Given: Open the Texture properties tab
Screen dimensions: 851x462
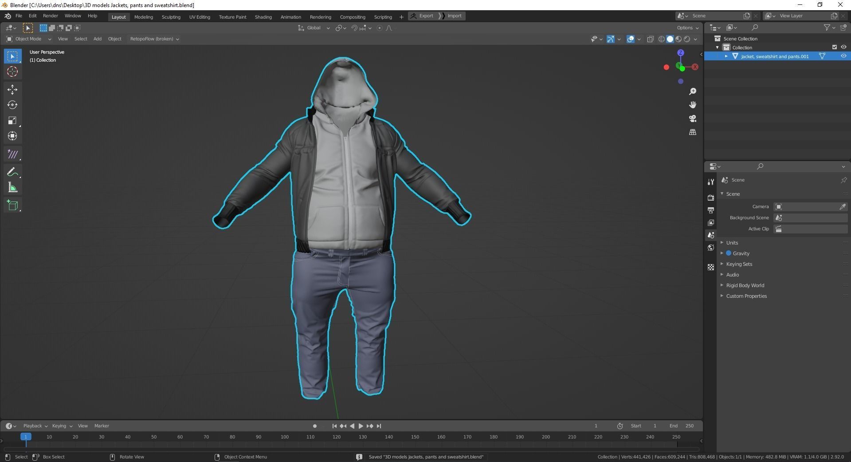Looking at the screenshot, I should pyautogui.click(x=711, y=267).
